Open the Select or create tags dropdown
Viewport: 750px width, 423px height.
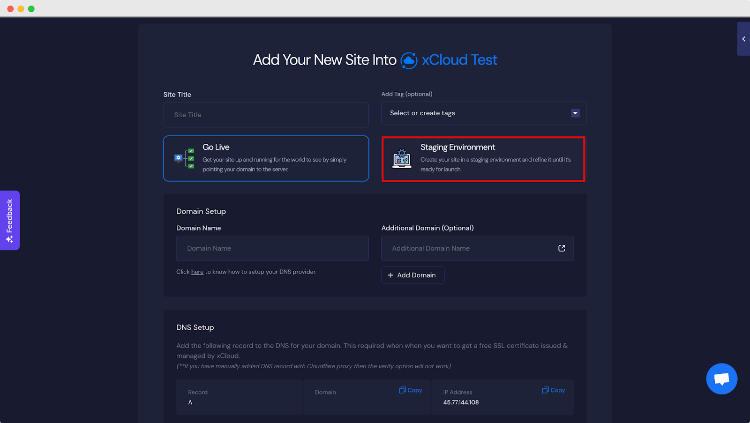point(484,113)
